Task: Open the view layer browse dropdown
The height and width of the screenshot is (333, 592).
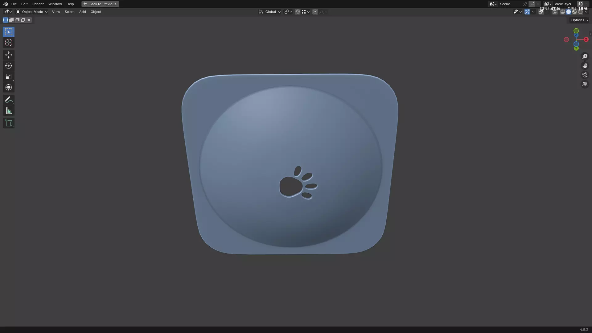Action: (548, 4)
